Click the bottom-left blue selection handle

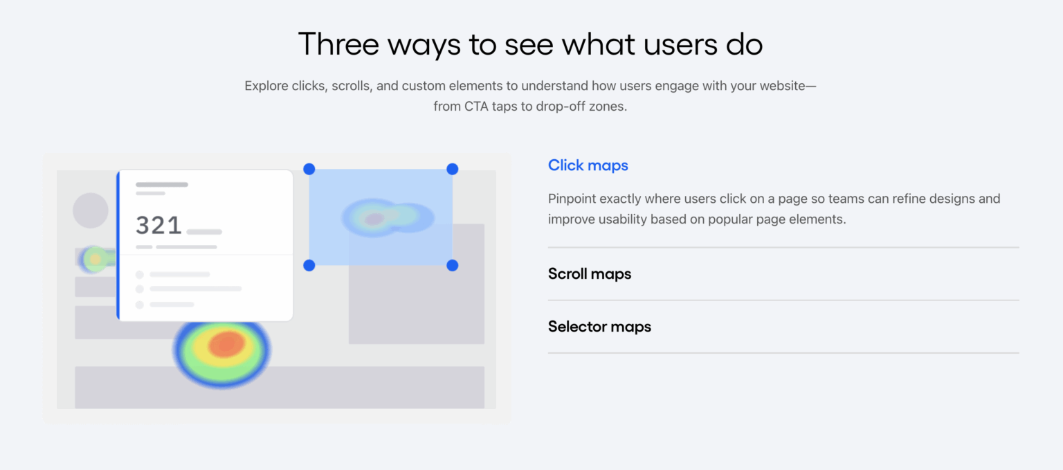(309, 265)
